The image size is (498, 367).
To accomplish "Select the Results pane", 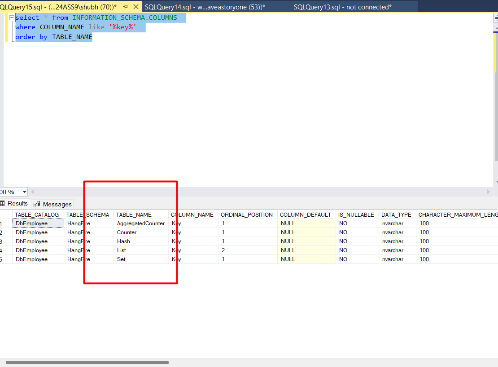I will pos(18,203).
